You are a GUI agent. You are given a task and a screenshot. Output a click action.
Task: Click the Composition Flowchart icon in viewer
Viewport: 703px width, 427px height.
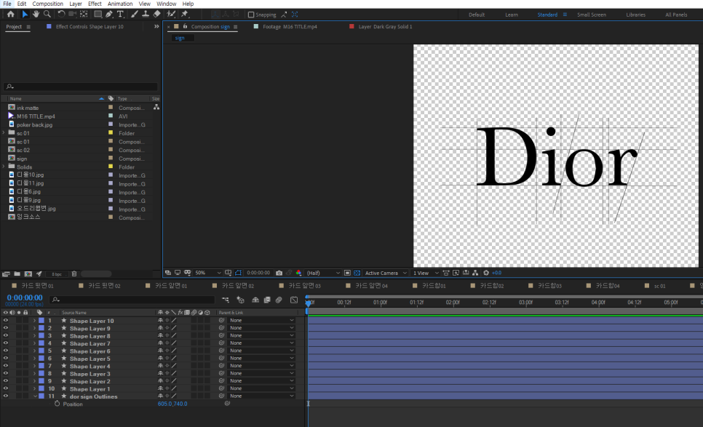coord(475,273)
